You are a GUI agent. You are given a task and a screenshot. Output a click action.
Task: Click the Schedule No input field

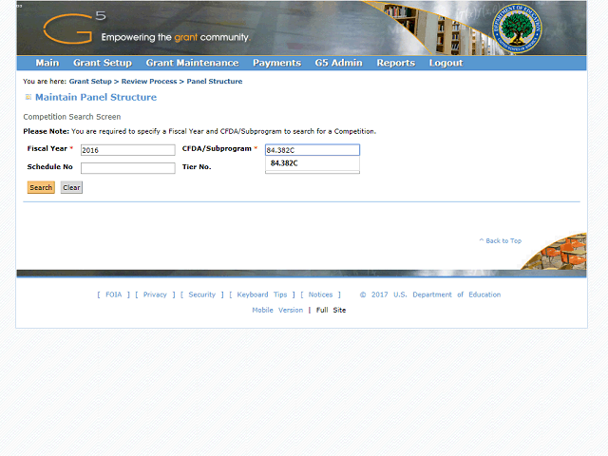point(128,168)
